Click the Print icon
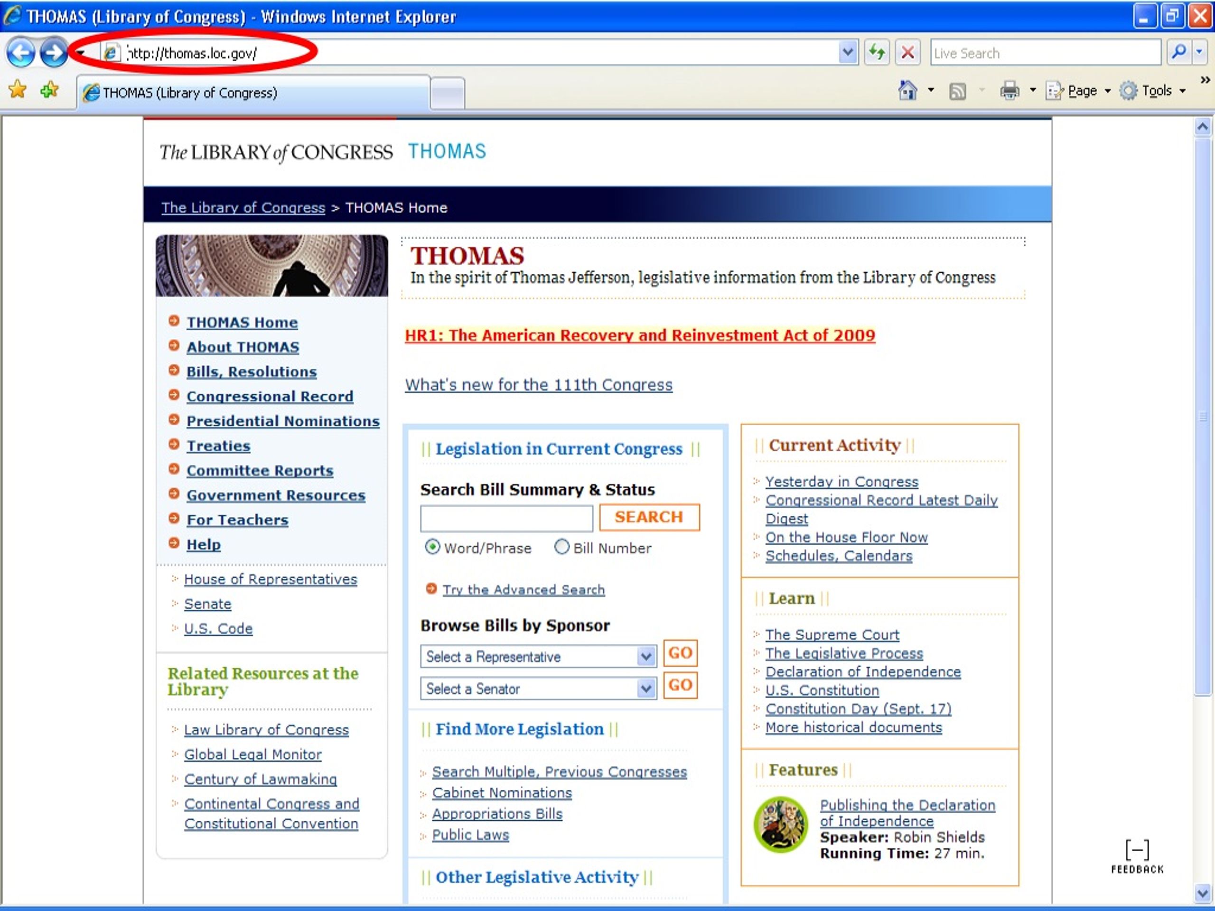Screen dimensions: 1215x911 pos(1009,91)
